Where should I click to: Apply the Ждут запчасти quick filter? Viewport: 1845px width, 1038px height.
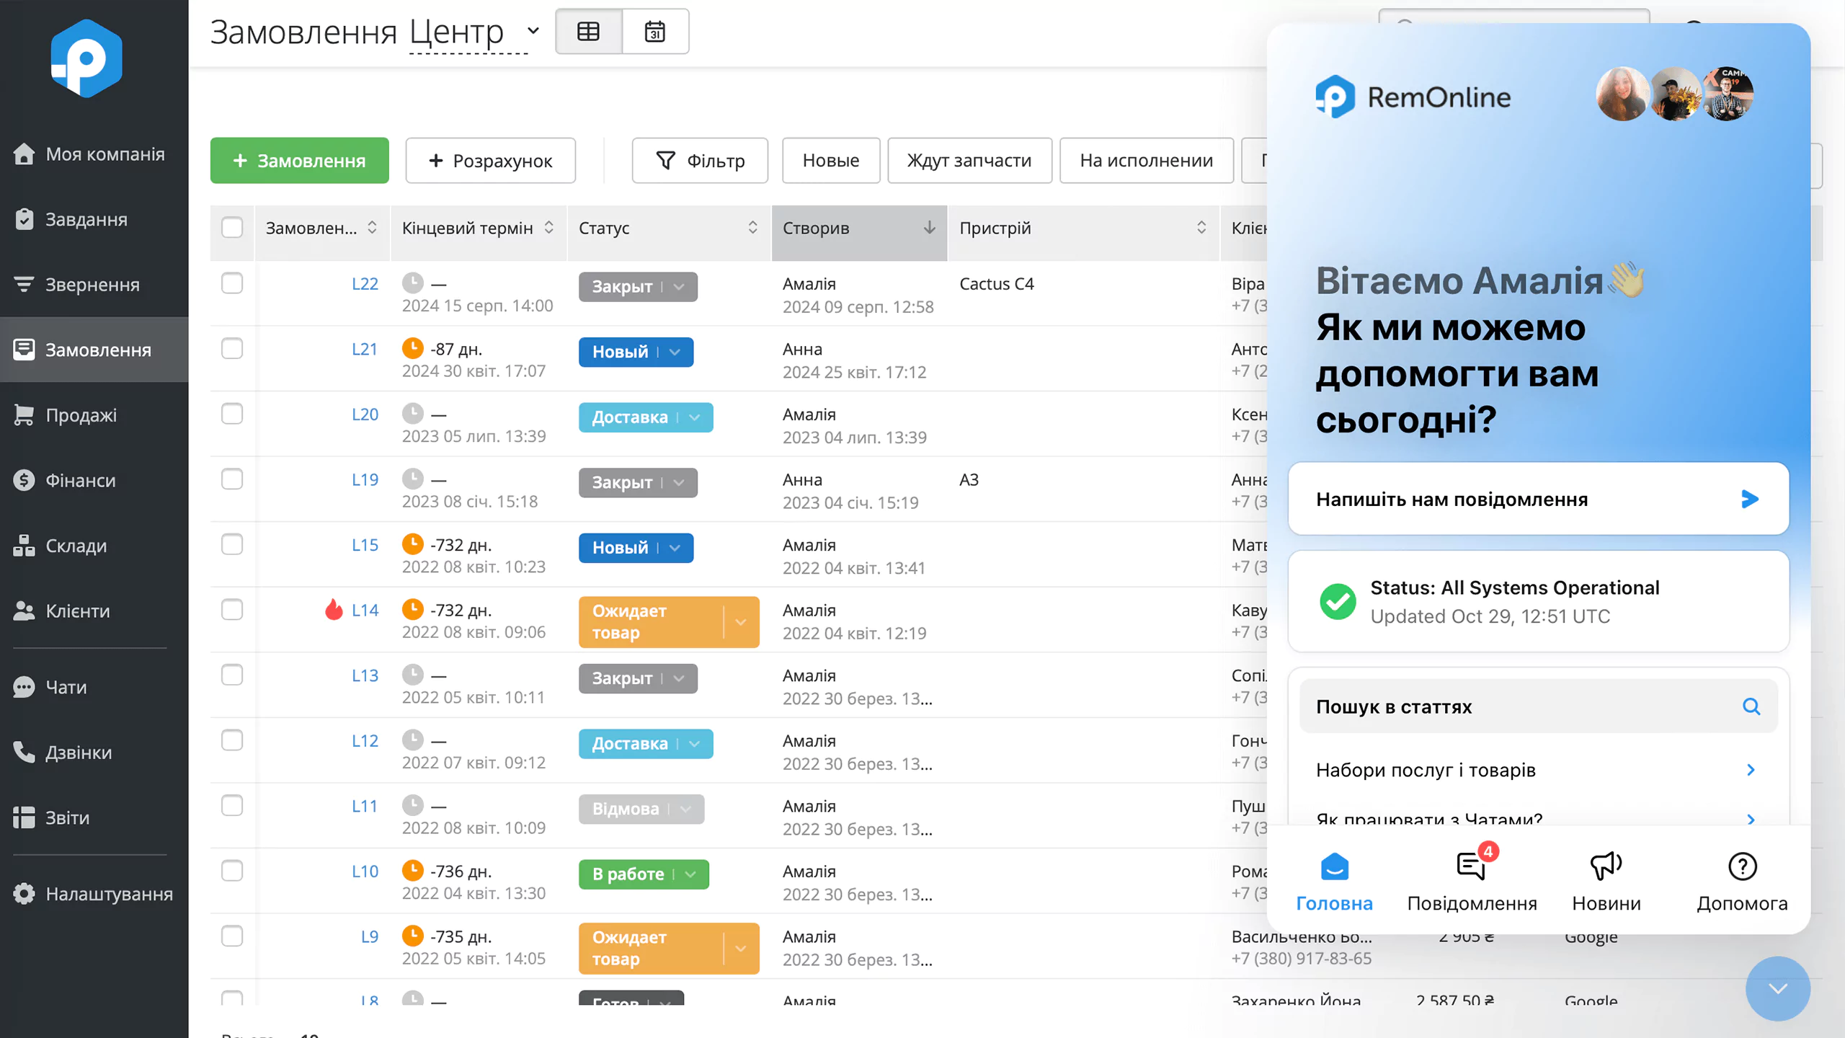[x=969, y=160]
